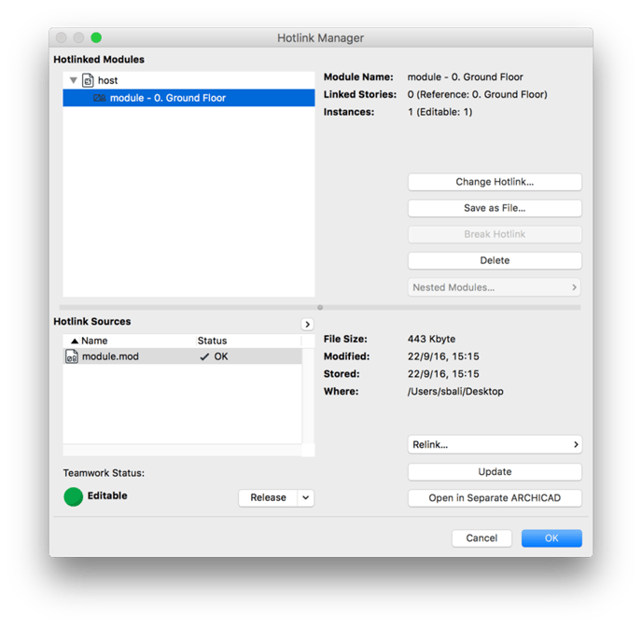Click the green zoom window button
642x627 pixels.
coord(96,37)
